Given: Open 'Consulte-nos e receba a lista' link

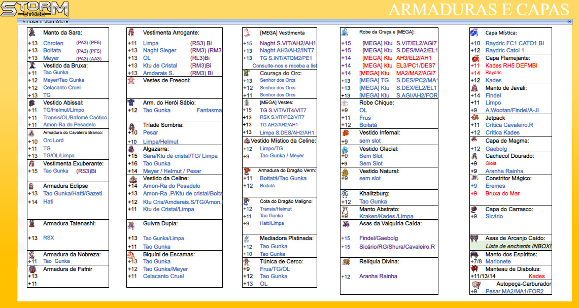Looking at the screenshot, I should [284, 66].
